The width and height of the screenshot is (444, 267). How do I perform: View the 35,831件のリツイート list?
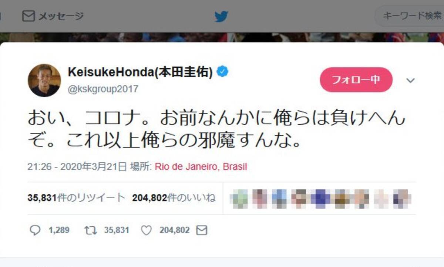coord(76,198)
